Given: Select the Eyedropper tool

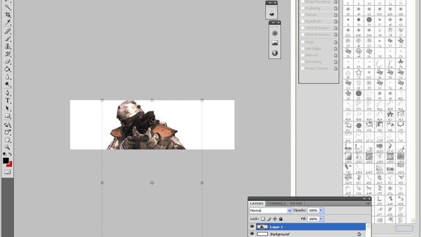Looking at the screenshot, I should pyautogui.click(x=7, y=22).
